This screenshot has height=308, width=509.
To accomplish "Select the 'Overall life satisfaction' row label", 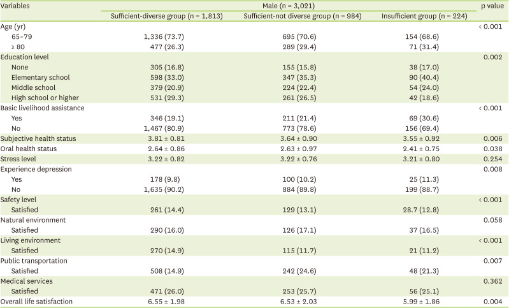I will tap(36, 302).
